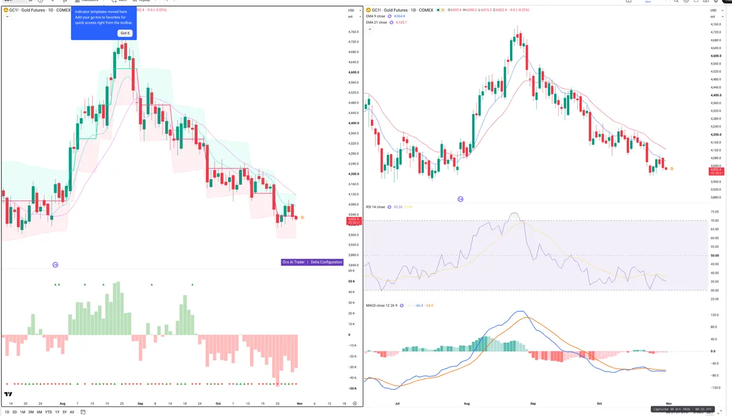The height and width of the screenshot is (416, 732).
Task: Open left chart time axis settings gear
Action: (x=354, y=403)
